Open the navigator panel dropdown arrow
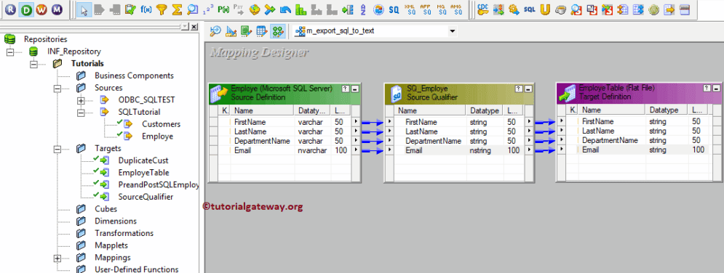The width and height of the screenshot is (724, 273). click(x=185, y=27)
